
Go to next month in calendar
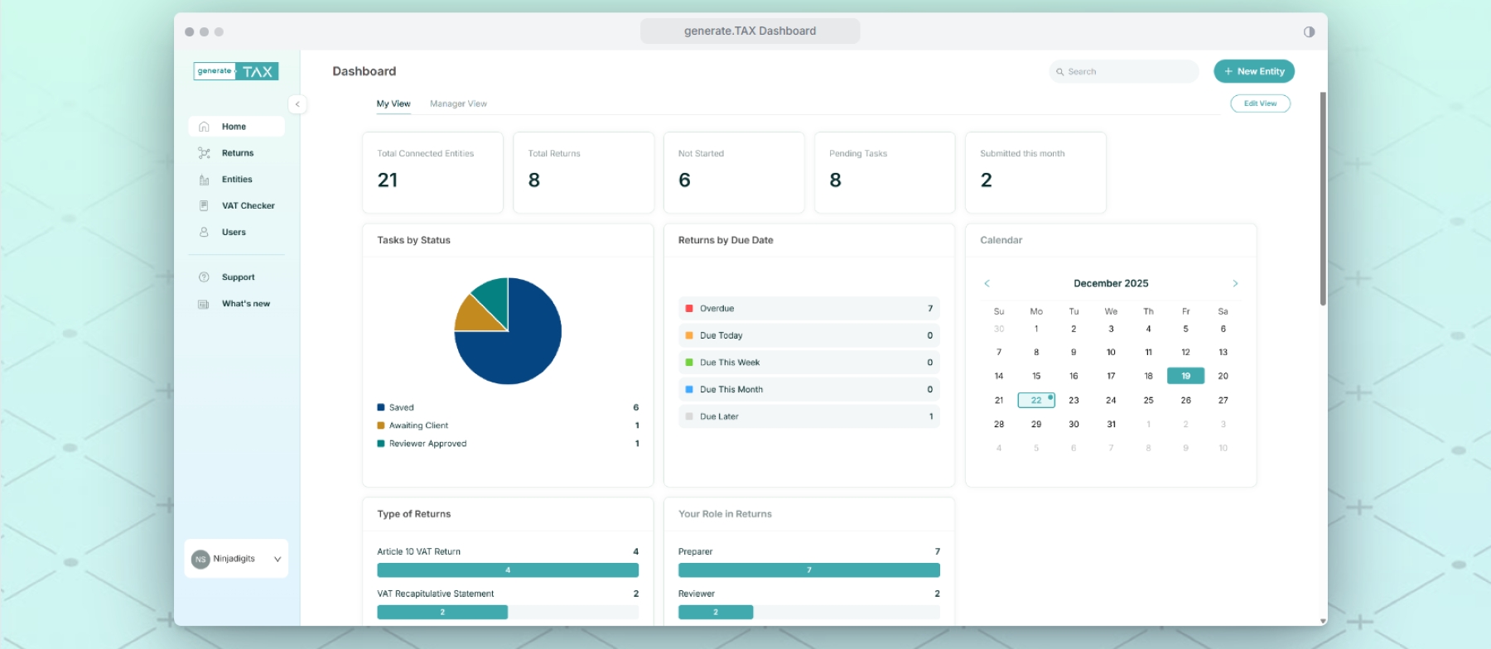1235,283
